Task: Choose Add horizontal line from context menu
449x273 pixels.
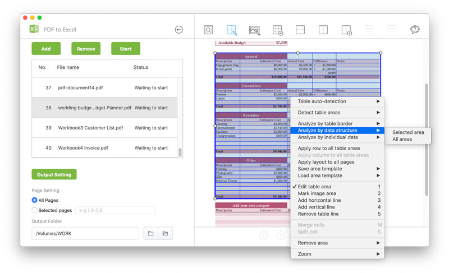Action: click(x=337, y=200)
